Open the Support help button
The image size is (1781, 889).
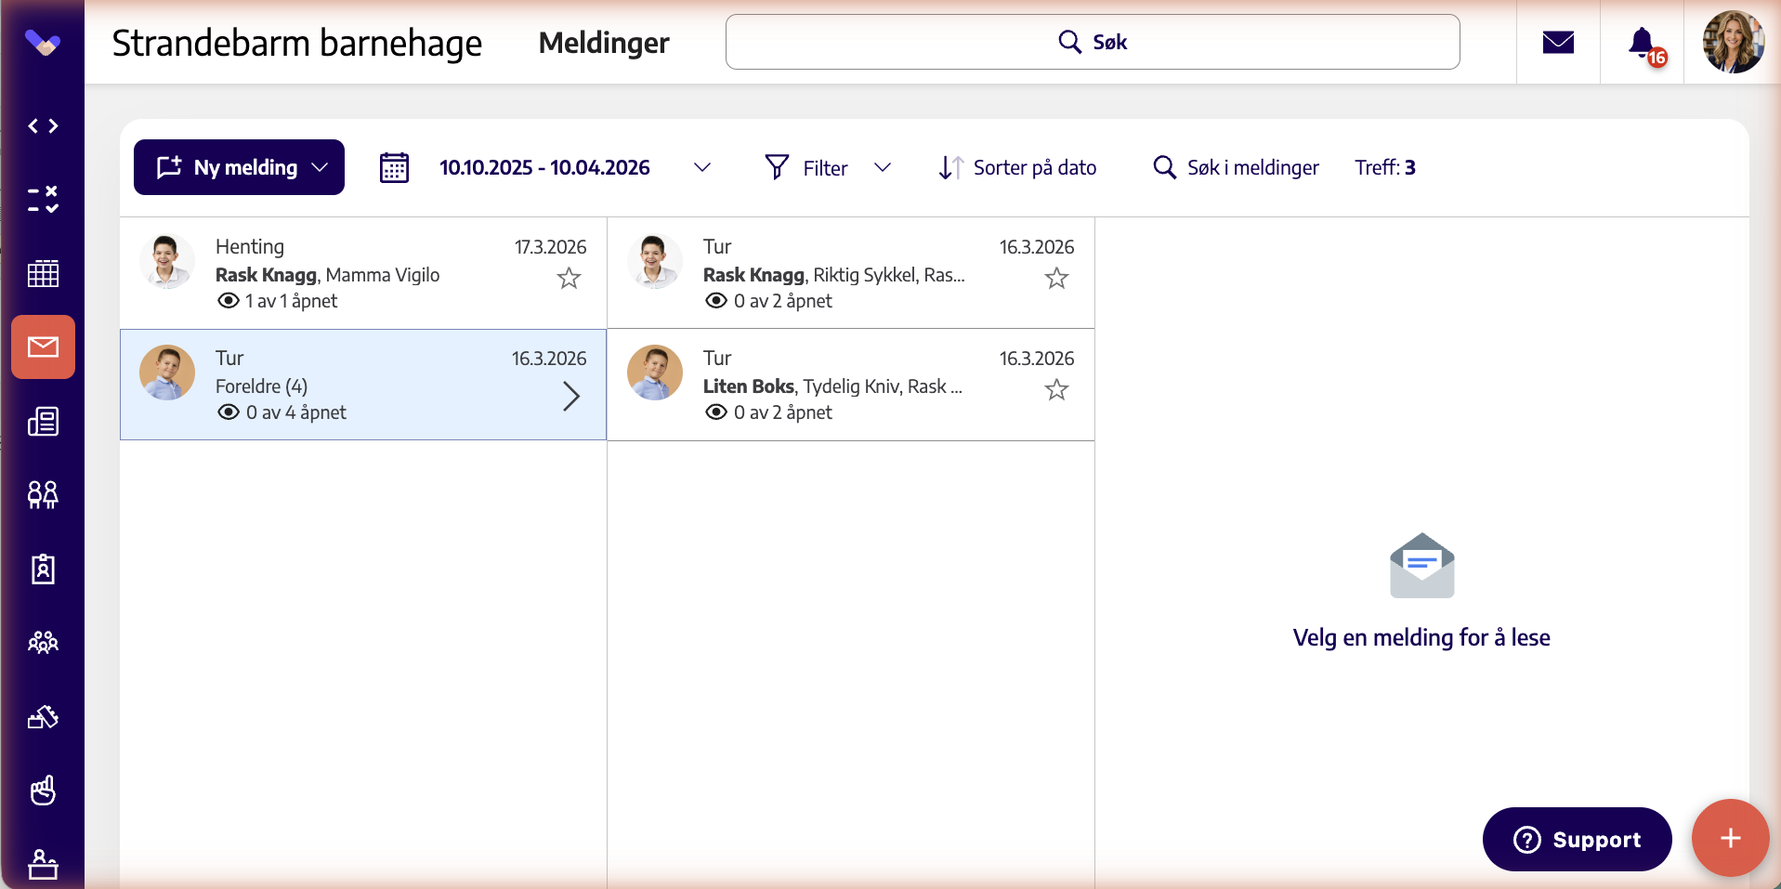coord(1577,839)
